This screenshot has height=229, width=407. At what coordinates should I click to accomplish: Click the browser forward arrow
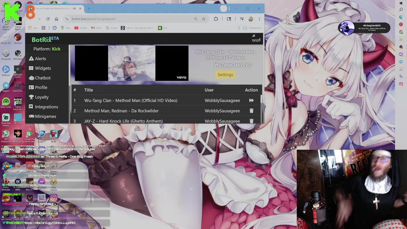39,19
